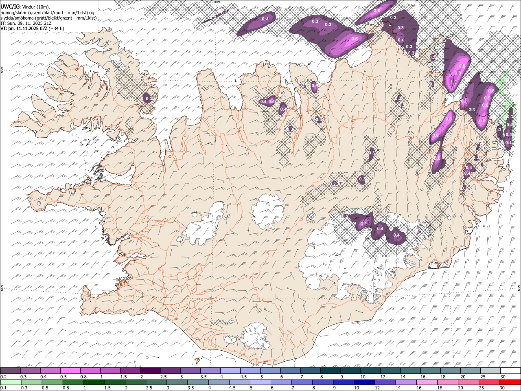The image size is (521, 391).
Task: Click the '0.9' precipitation label on the map
Action: (x=458, y=73)
